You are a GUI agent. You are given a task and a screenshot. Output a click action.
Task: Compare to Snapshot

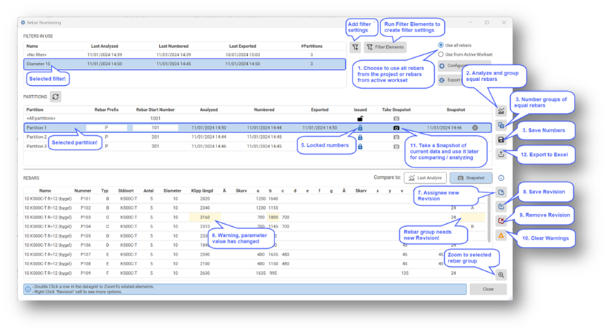click(x=471, y=178)
